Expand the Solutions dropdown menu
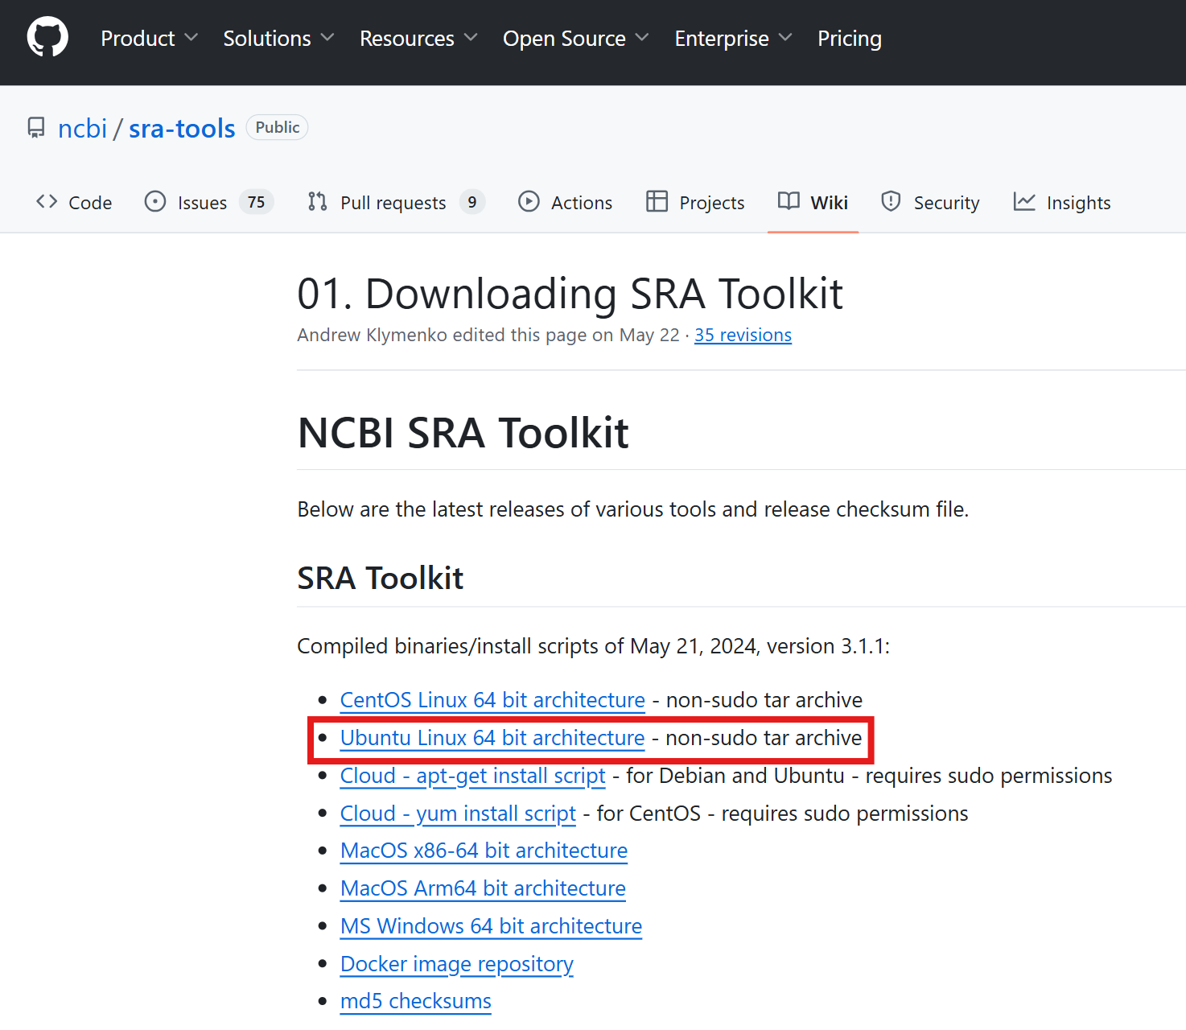1186x1030 pixels. pyautogui.click(x=278, y=38)
